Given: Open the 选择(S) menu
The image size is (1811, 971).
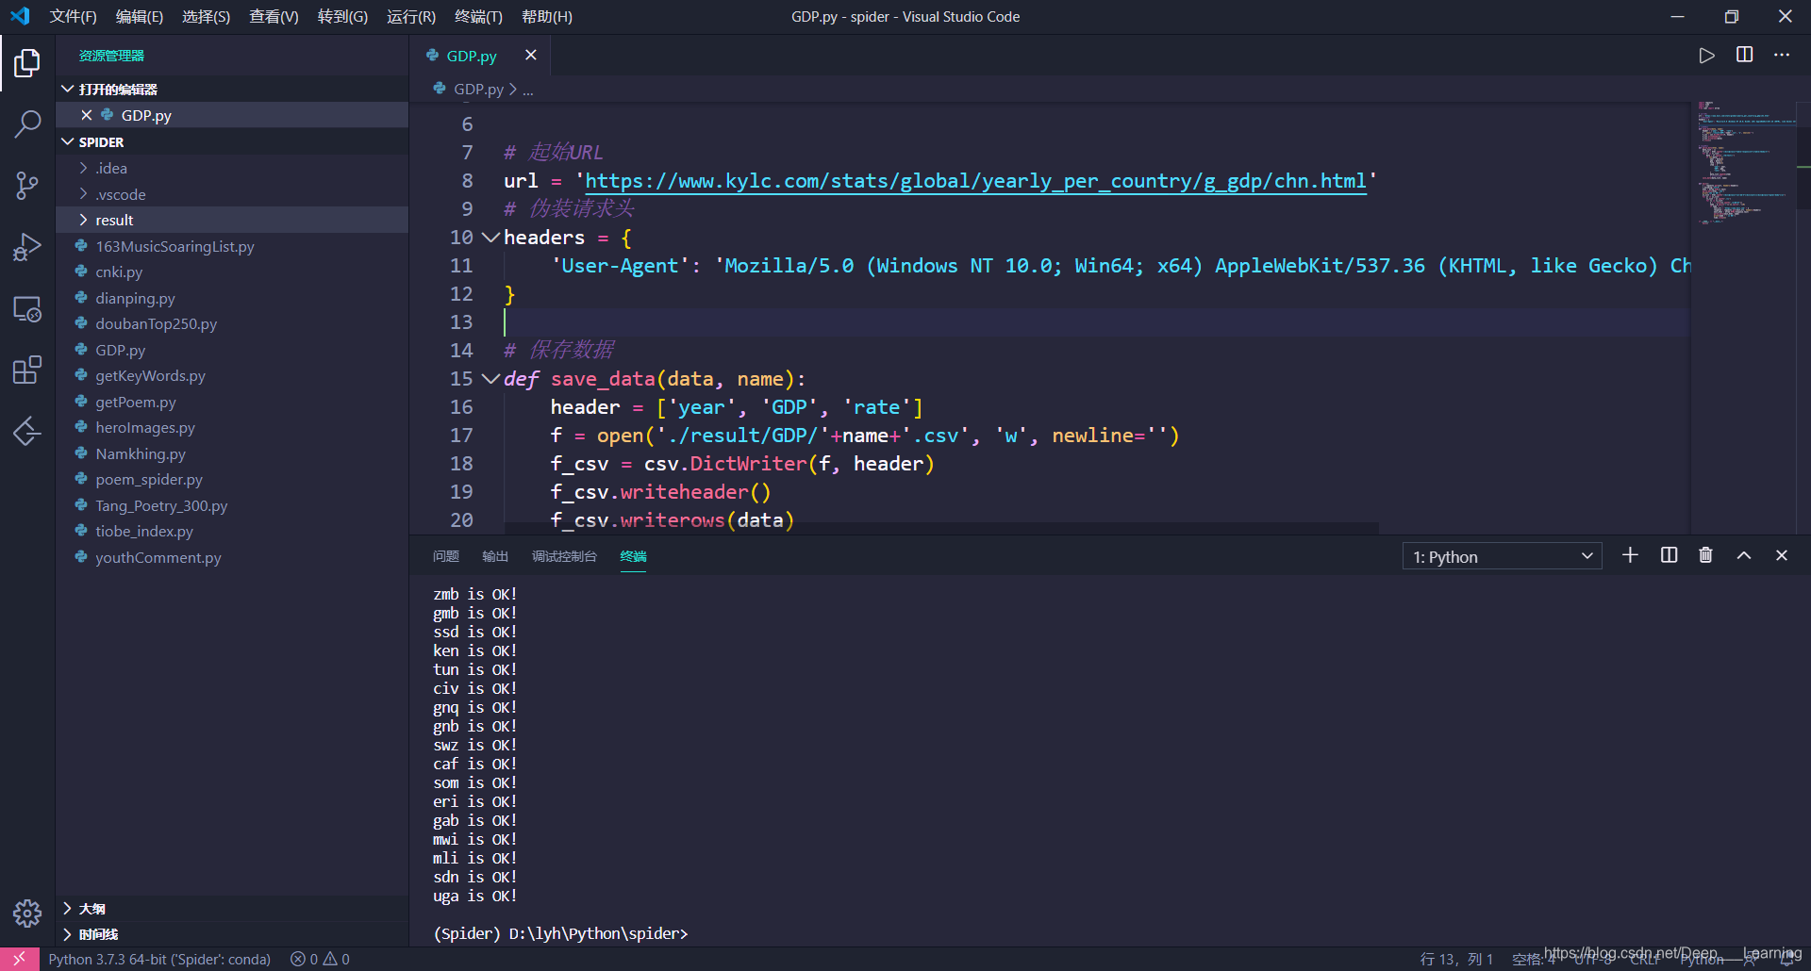Looking at the screenshot, I should click(x=206, y=16).
